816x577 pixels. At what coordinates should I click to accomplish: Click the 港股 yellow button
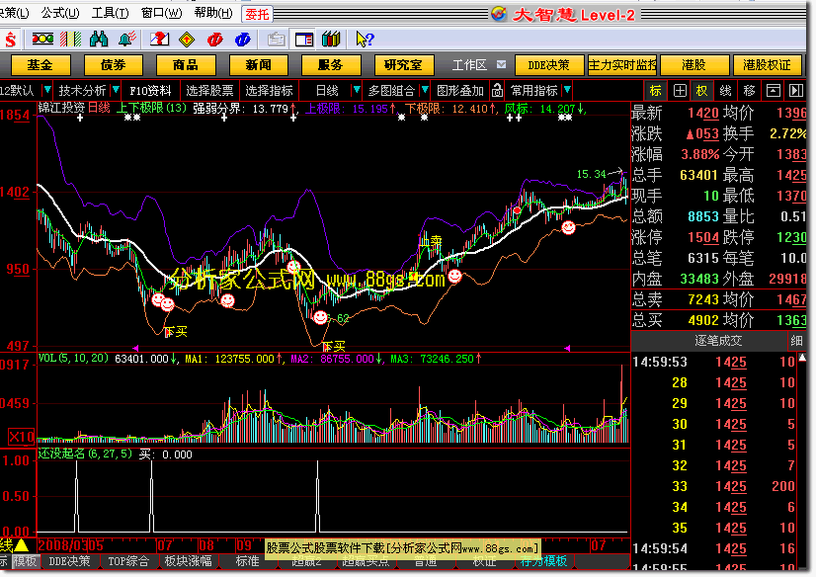coord(694,65)
